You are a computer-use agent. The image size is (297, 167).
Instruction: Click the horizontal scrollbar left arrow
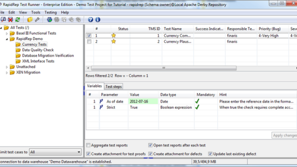tap(88, 68)
